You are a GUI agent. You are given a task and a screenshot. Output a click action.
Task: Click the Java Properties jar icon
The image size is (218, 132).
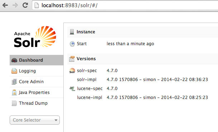tap(14, 93)
